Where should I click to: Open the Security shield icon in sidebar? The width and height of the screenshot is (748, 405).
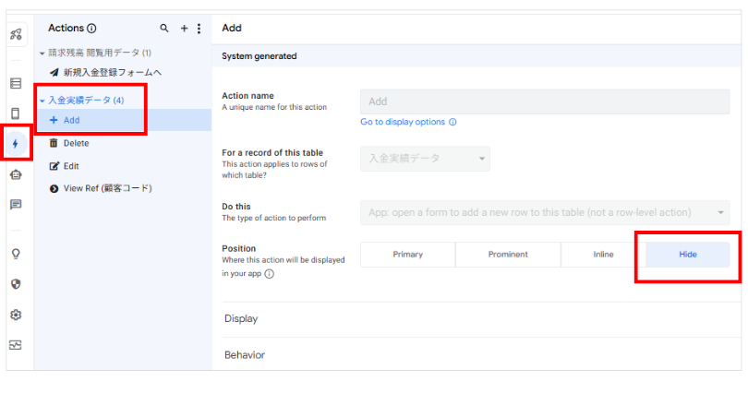point(16,284)
